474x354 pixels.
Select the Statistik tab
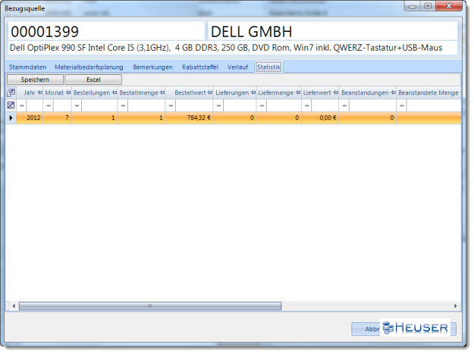pyautogui.click(x=268, y=67)
